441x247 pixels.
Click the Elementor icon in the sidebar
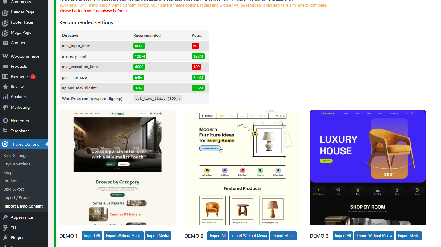[5, 121]
